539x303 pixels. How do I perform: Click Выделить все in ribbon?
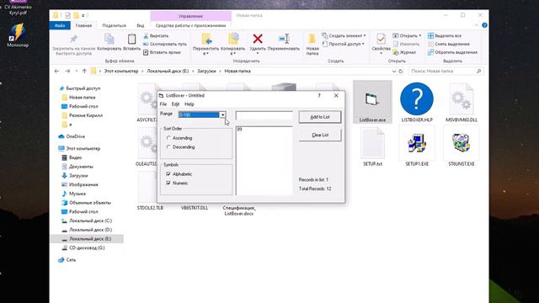(x=445, y=35)
